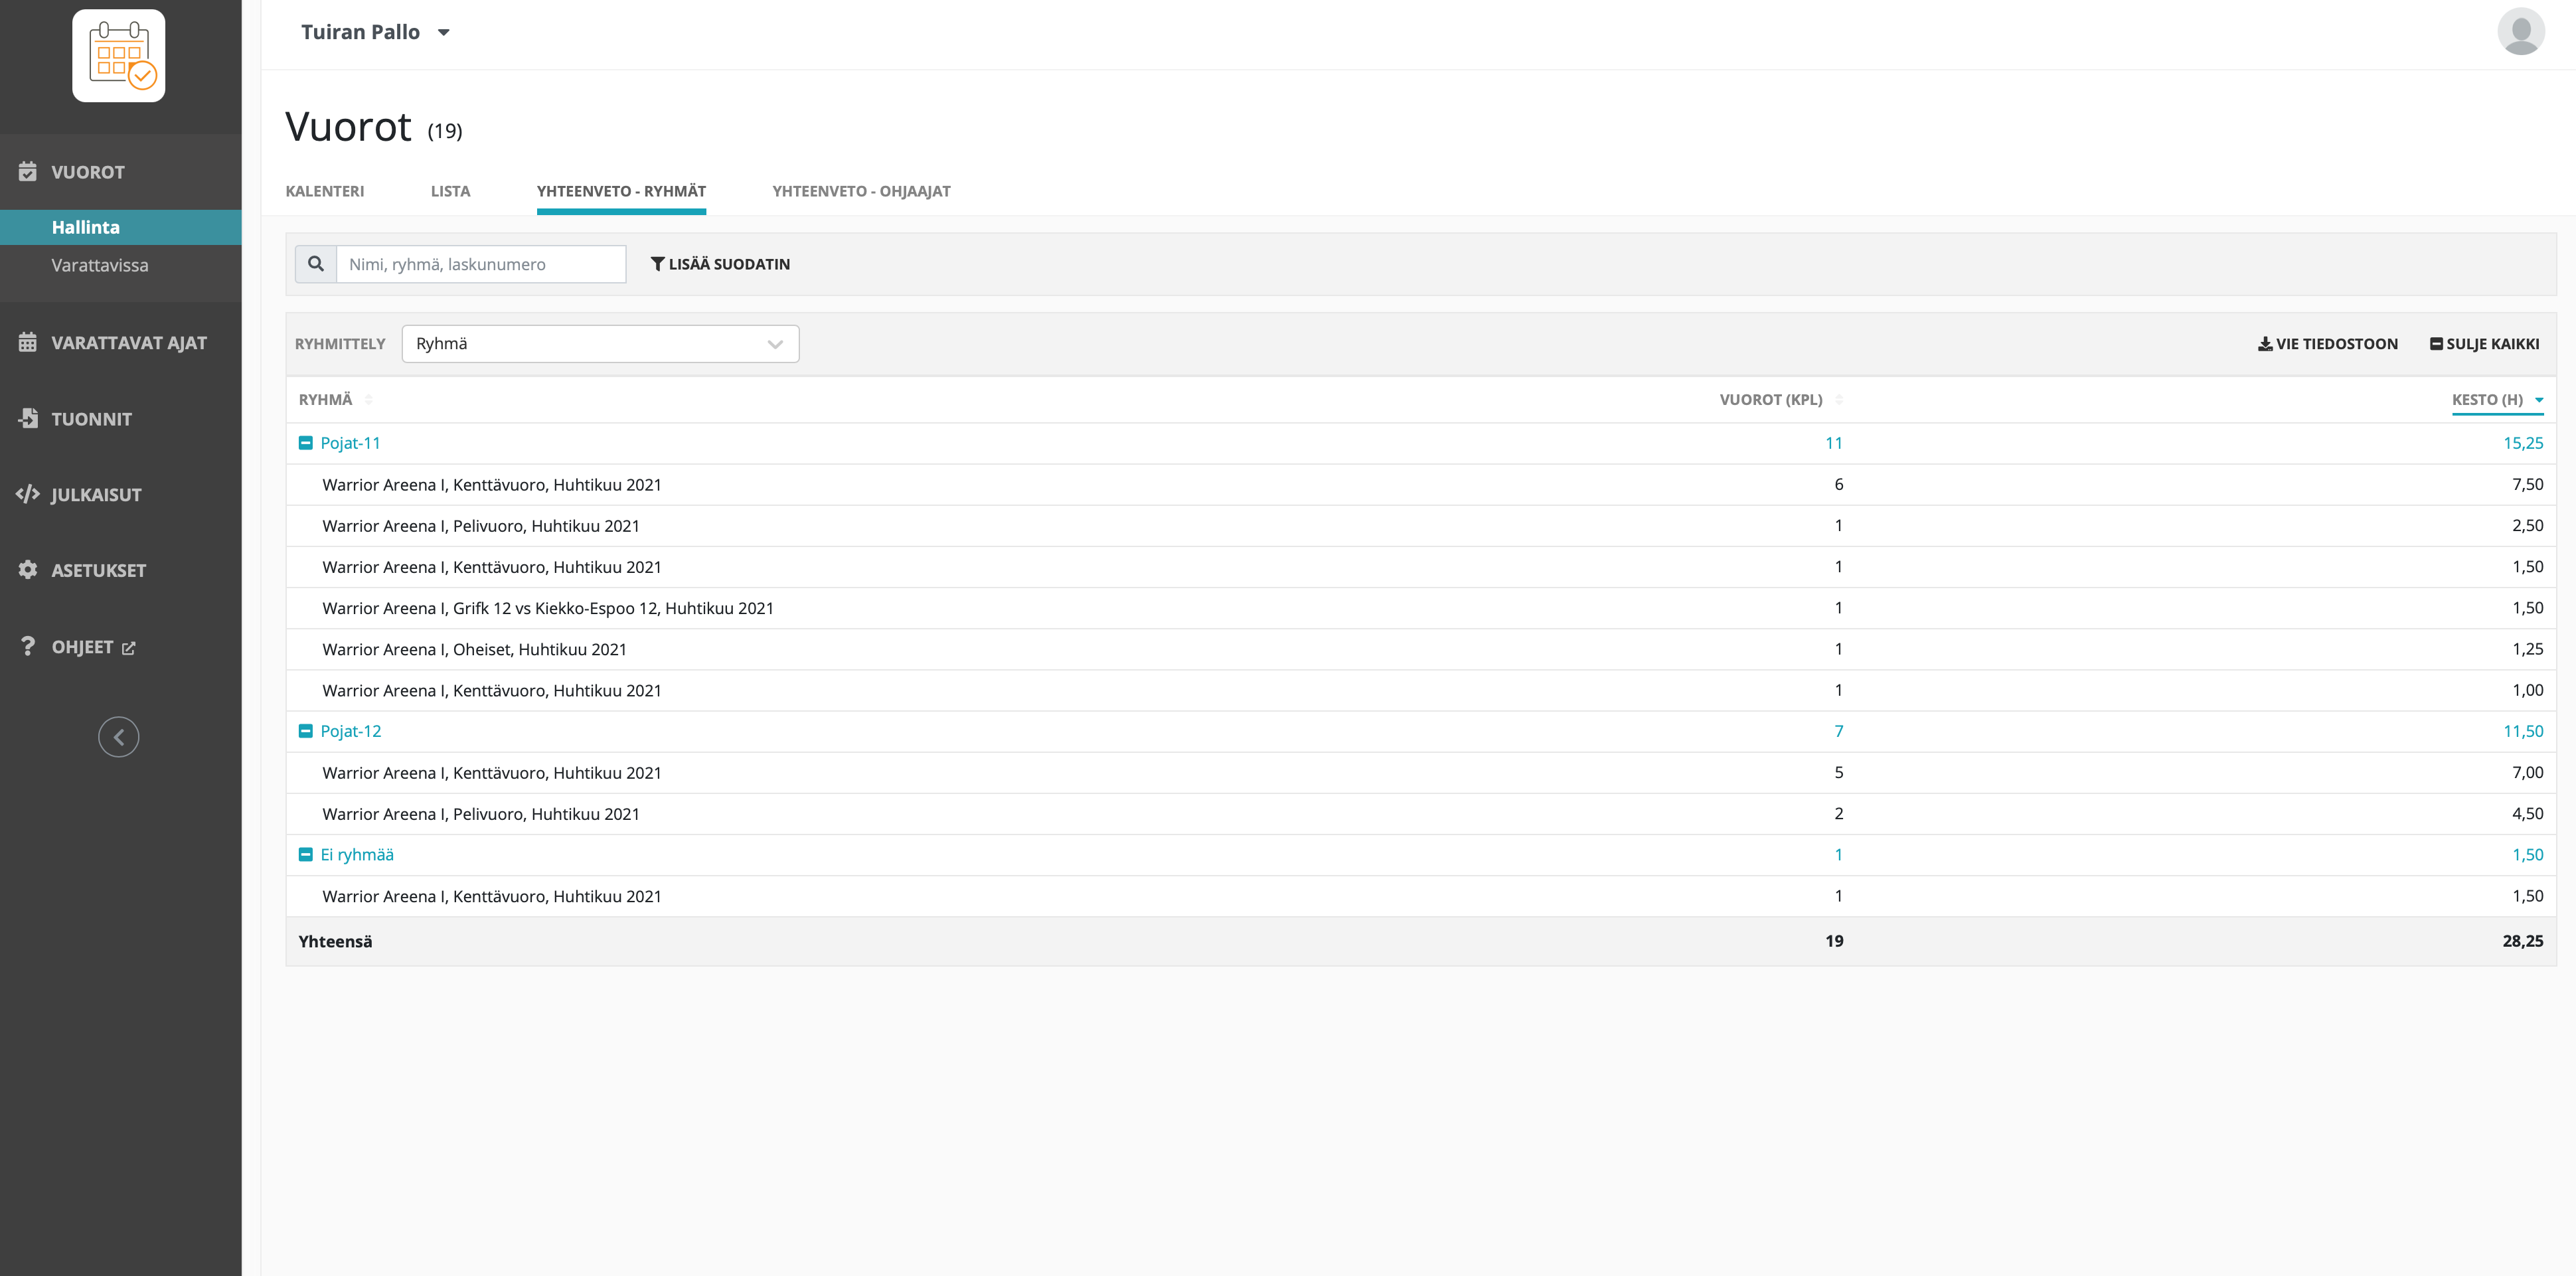Click the Pojat-12 shift count 7
Viewport: 2576px width, 1276px height.
[1838, 731]
